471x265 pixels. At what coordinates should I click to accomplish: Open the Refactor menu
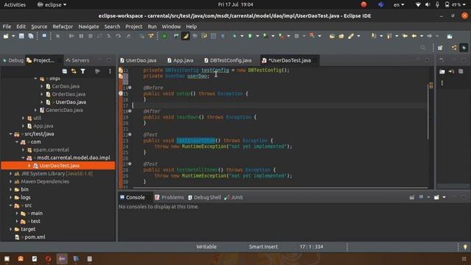(63, 26)
